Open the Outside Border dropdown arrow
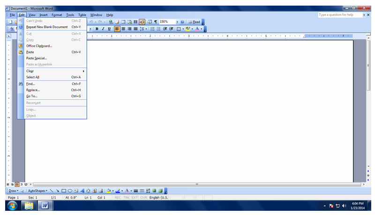This screenshot has height=215, width=375. [x=183, y=29]
